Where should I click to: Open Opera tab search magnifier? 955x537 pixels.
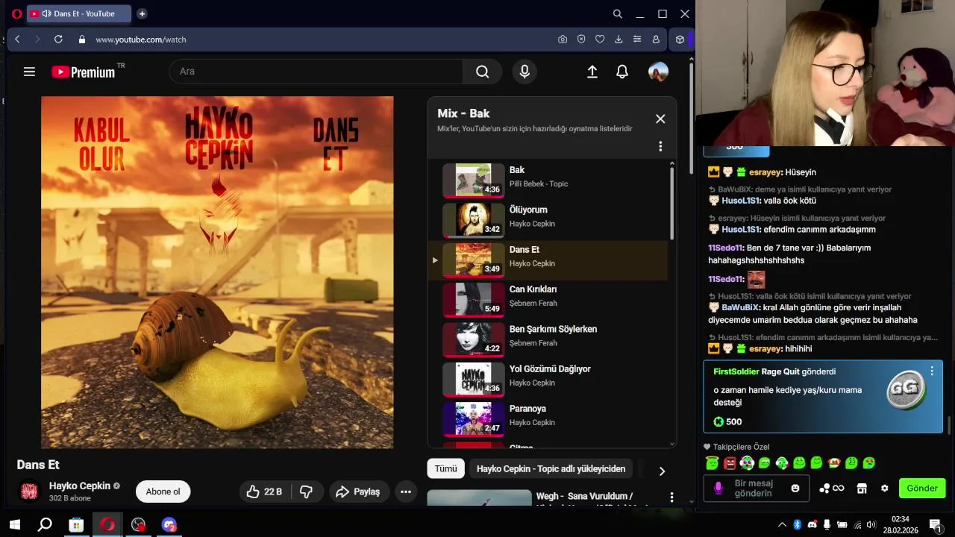point(618,13)
